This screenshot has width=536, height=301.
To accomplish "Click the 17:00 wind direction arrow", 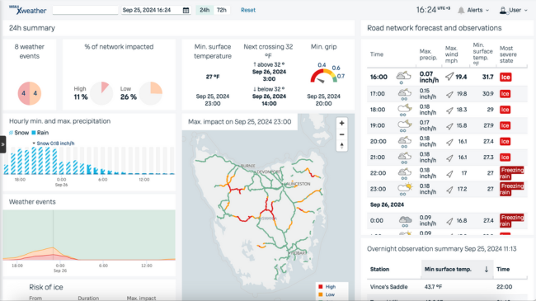I will (x=449, y=94).
